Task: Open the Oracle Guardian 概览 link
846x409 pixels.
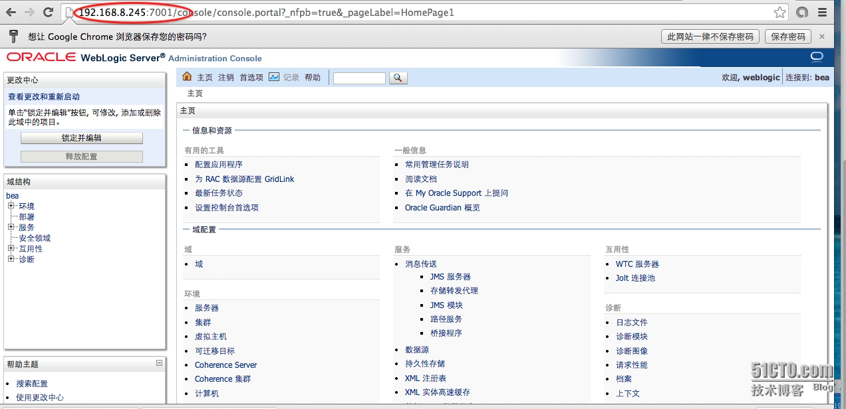Action: click(442, 208)
